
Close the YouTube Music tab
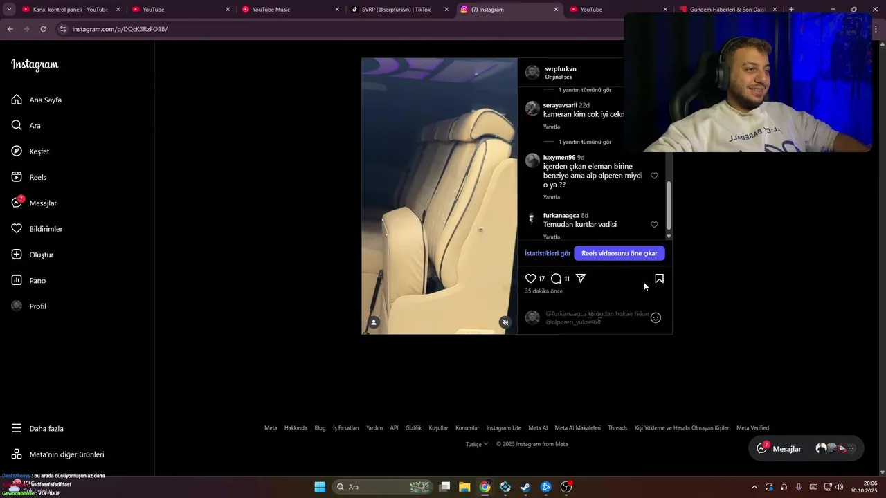[x=337, y=10]
